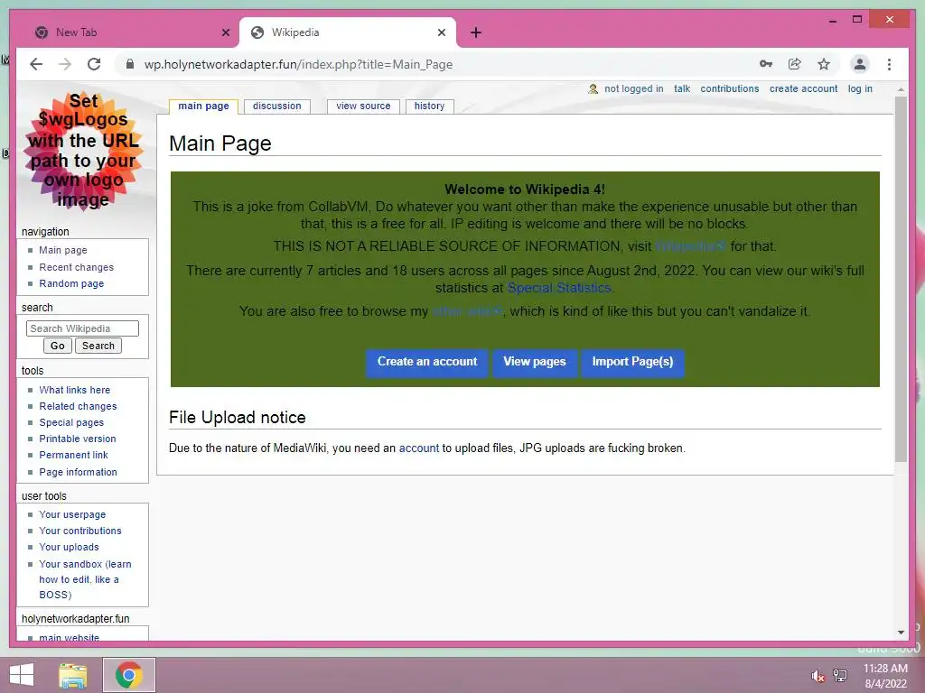Click the scrollbar down arrow
The height and width of the screenshot is (693, 925).
(x=901, y=633)
